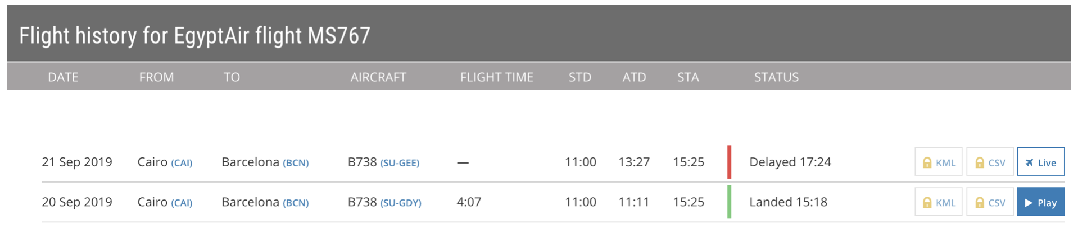Open the BCN airport link in 21 Sep row
The height and width of the screenshot is (233, 1078).
point(296,163)
